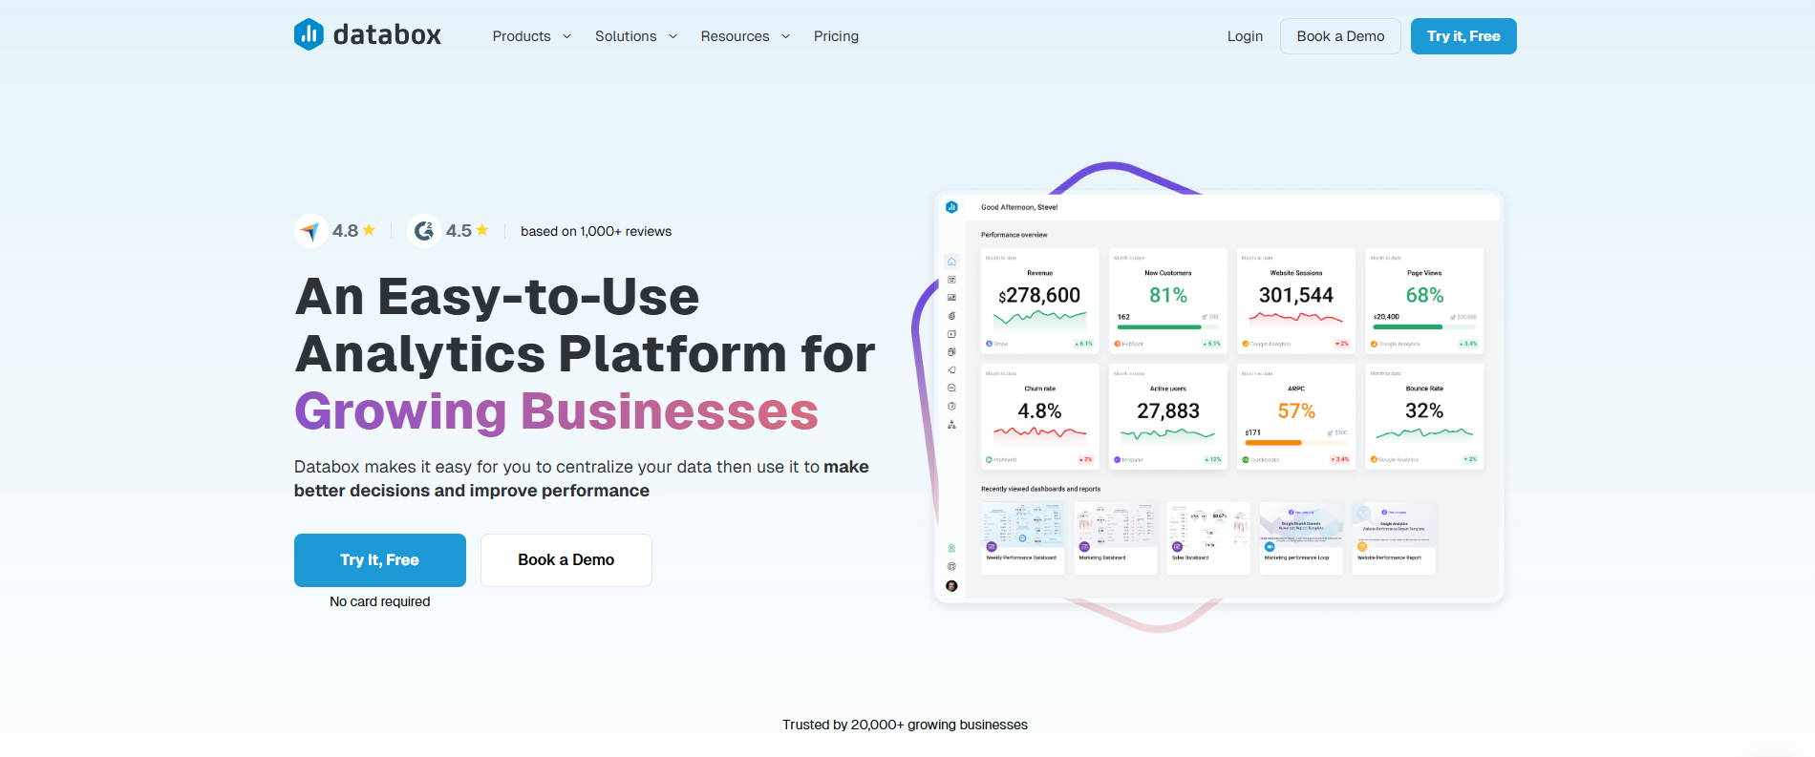Click Recently viewed dashboards and reports heading
This screenshot has width=1815, height=757.
coord(1040,489)
